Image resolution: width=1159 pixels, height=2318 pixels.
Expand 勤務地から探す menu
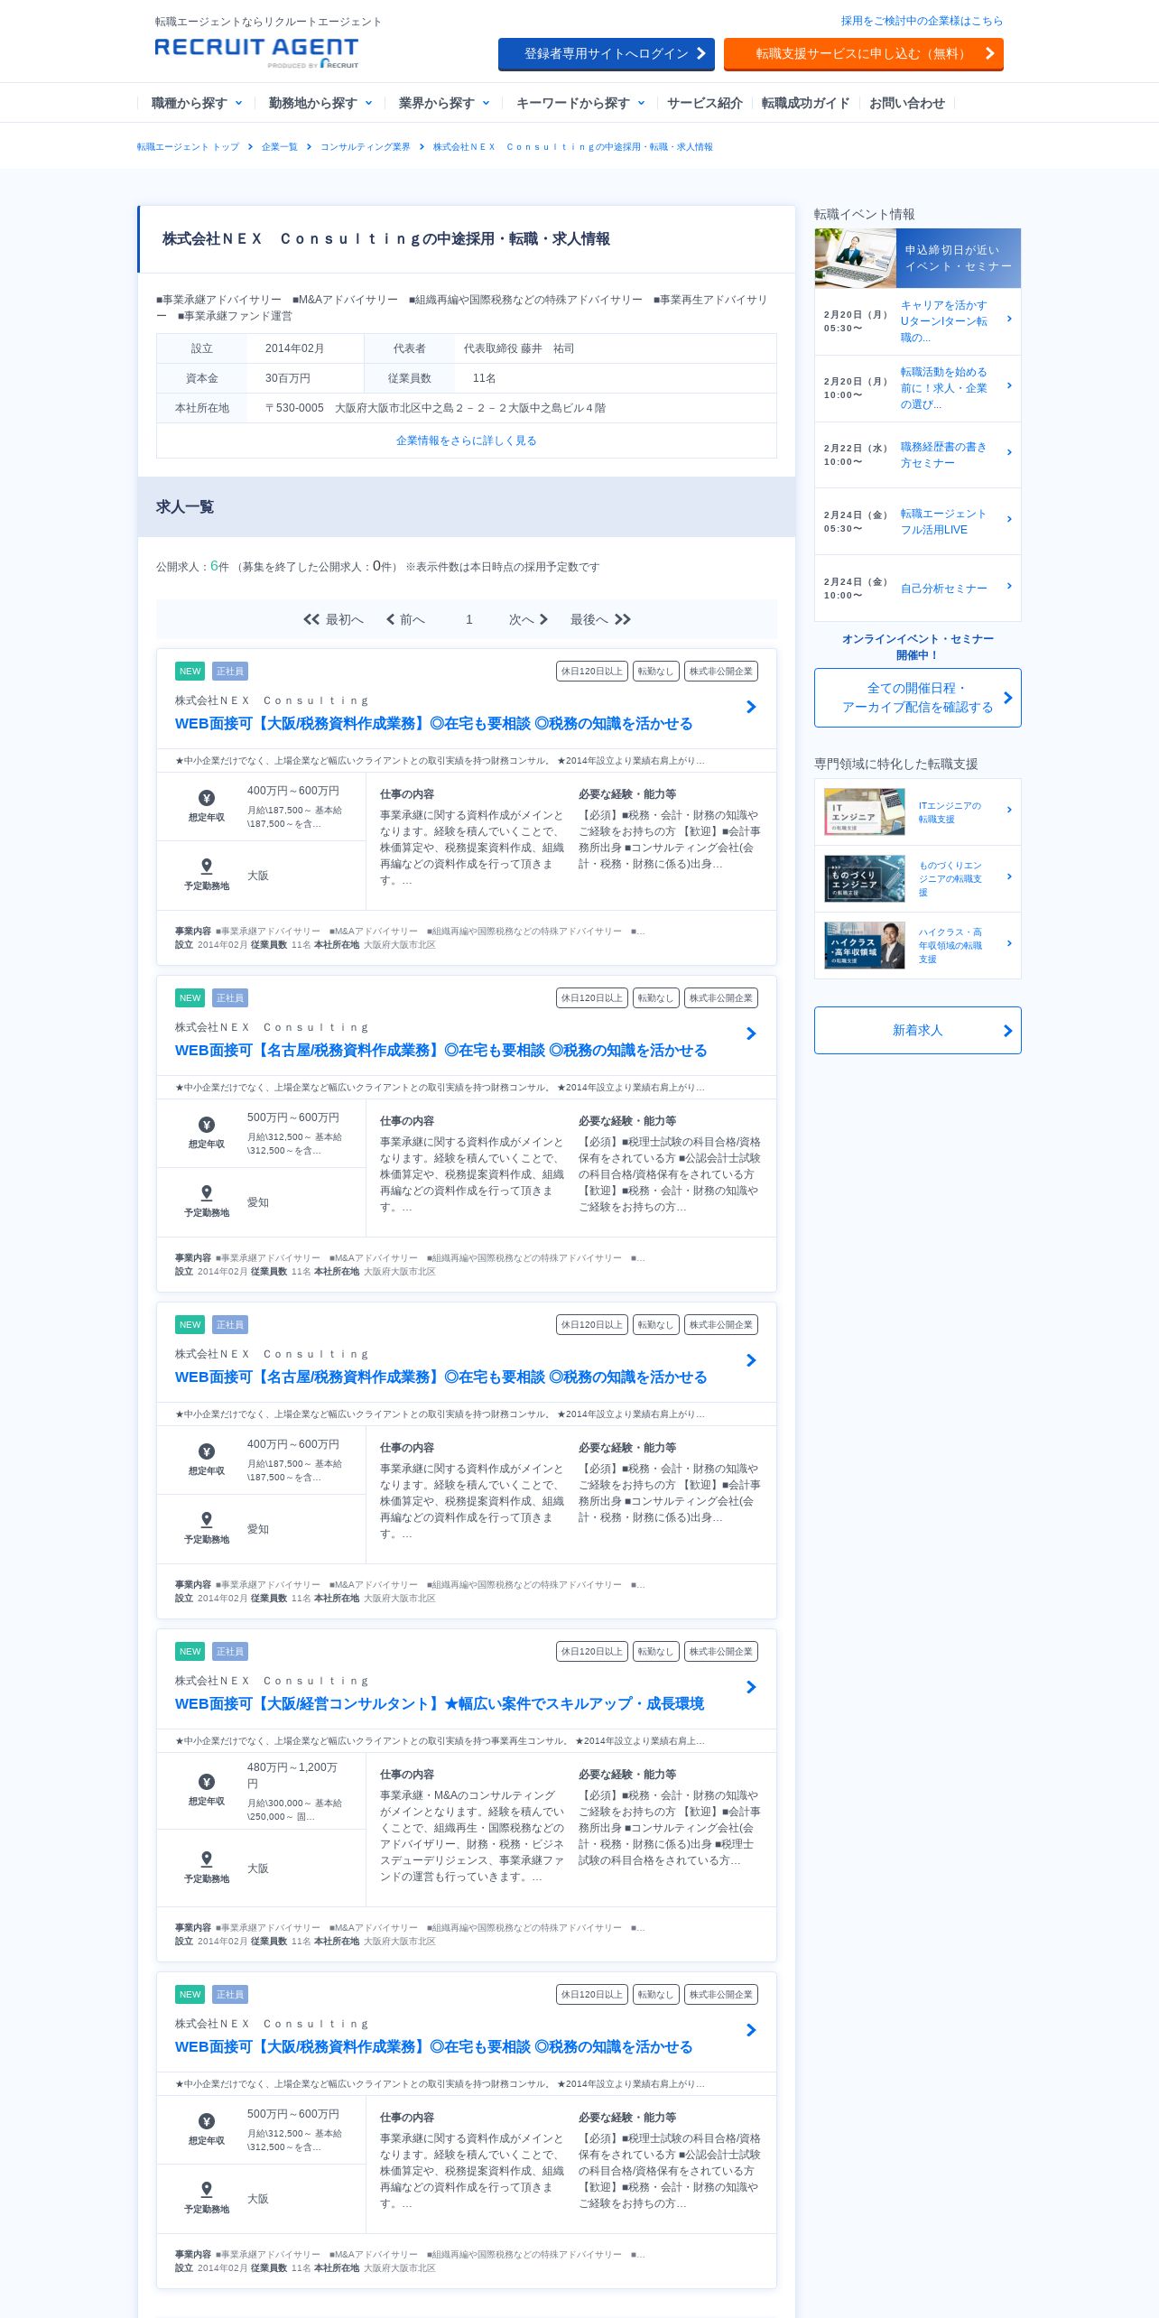click(x=320, y=103)
